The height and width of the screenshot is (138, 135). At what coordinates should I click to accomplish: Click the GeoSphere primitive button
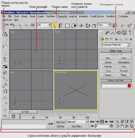tap(124, 62)
